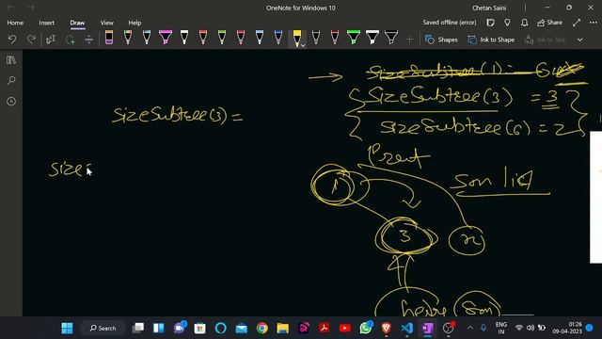Image resolution: width=602 pixels, height=339 pixels.
Task: Open Windows Start menu
Action: [67, 328]
